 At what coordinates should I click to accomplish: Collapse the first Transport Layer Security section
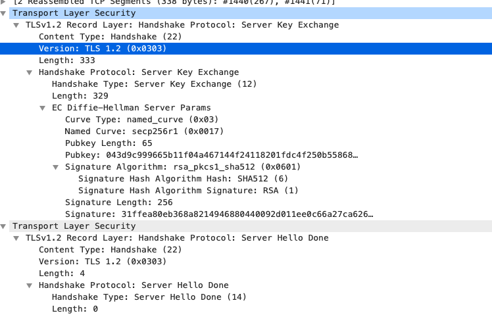pyautogui.click(x=3, y=13)
